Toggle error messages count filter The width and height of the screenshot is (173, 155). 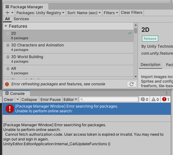(x=166, y=100)
